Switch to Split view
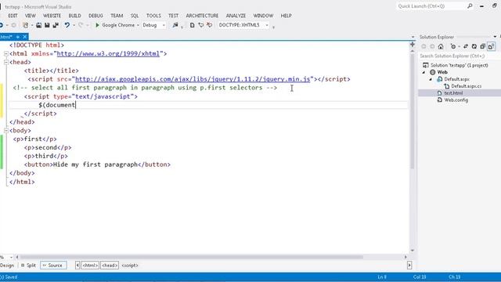This screenshot has height=282, width=501. coord(28,266)
